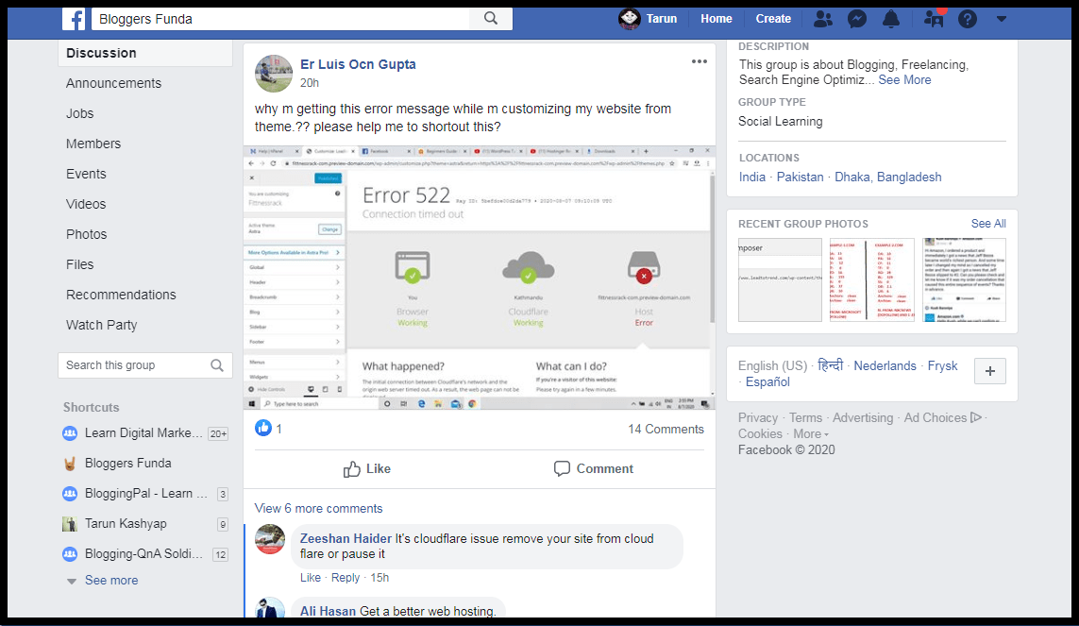Viewport: 1079px width, 626px height.
Task: Add language with the plus button
Action: coord(989,371)
